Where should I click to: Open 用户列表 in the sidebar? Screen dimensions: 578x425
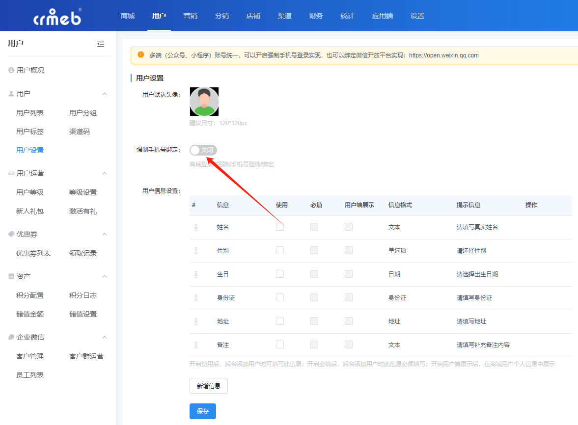[x=30, y=113]
